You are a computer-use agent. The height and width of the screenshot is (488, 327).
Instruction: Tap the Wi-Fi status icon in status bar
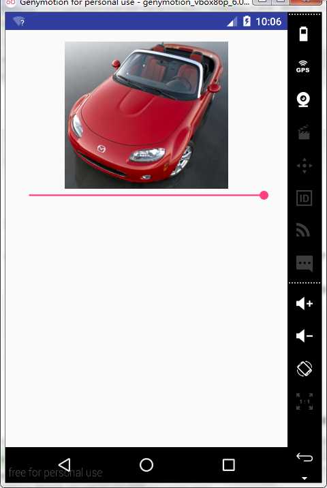pos(19,22)
